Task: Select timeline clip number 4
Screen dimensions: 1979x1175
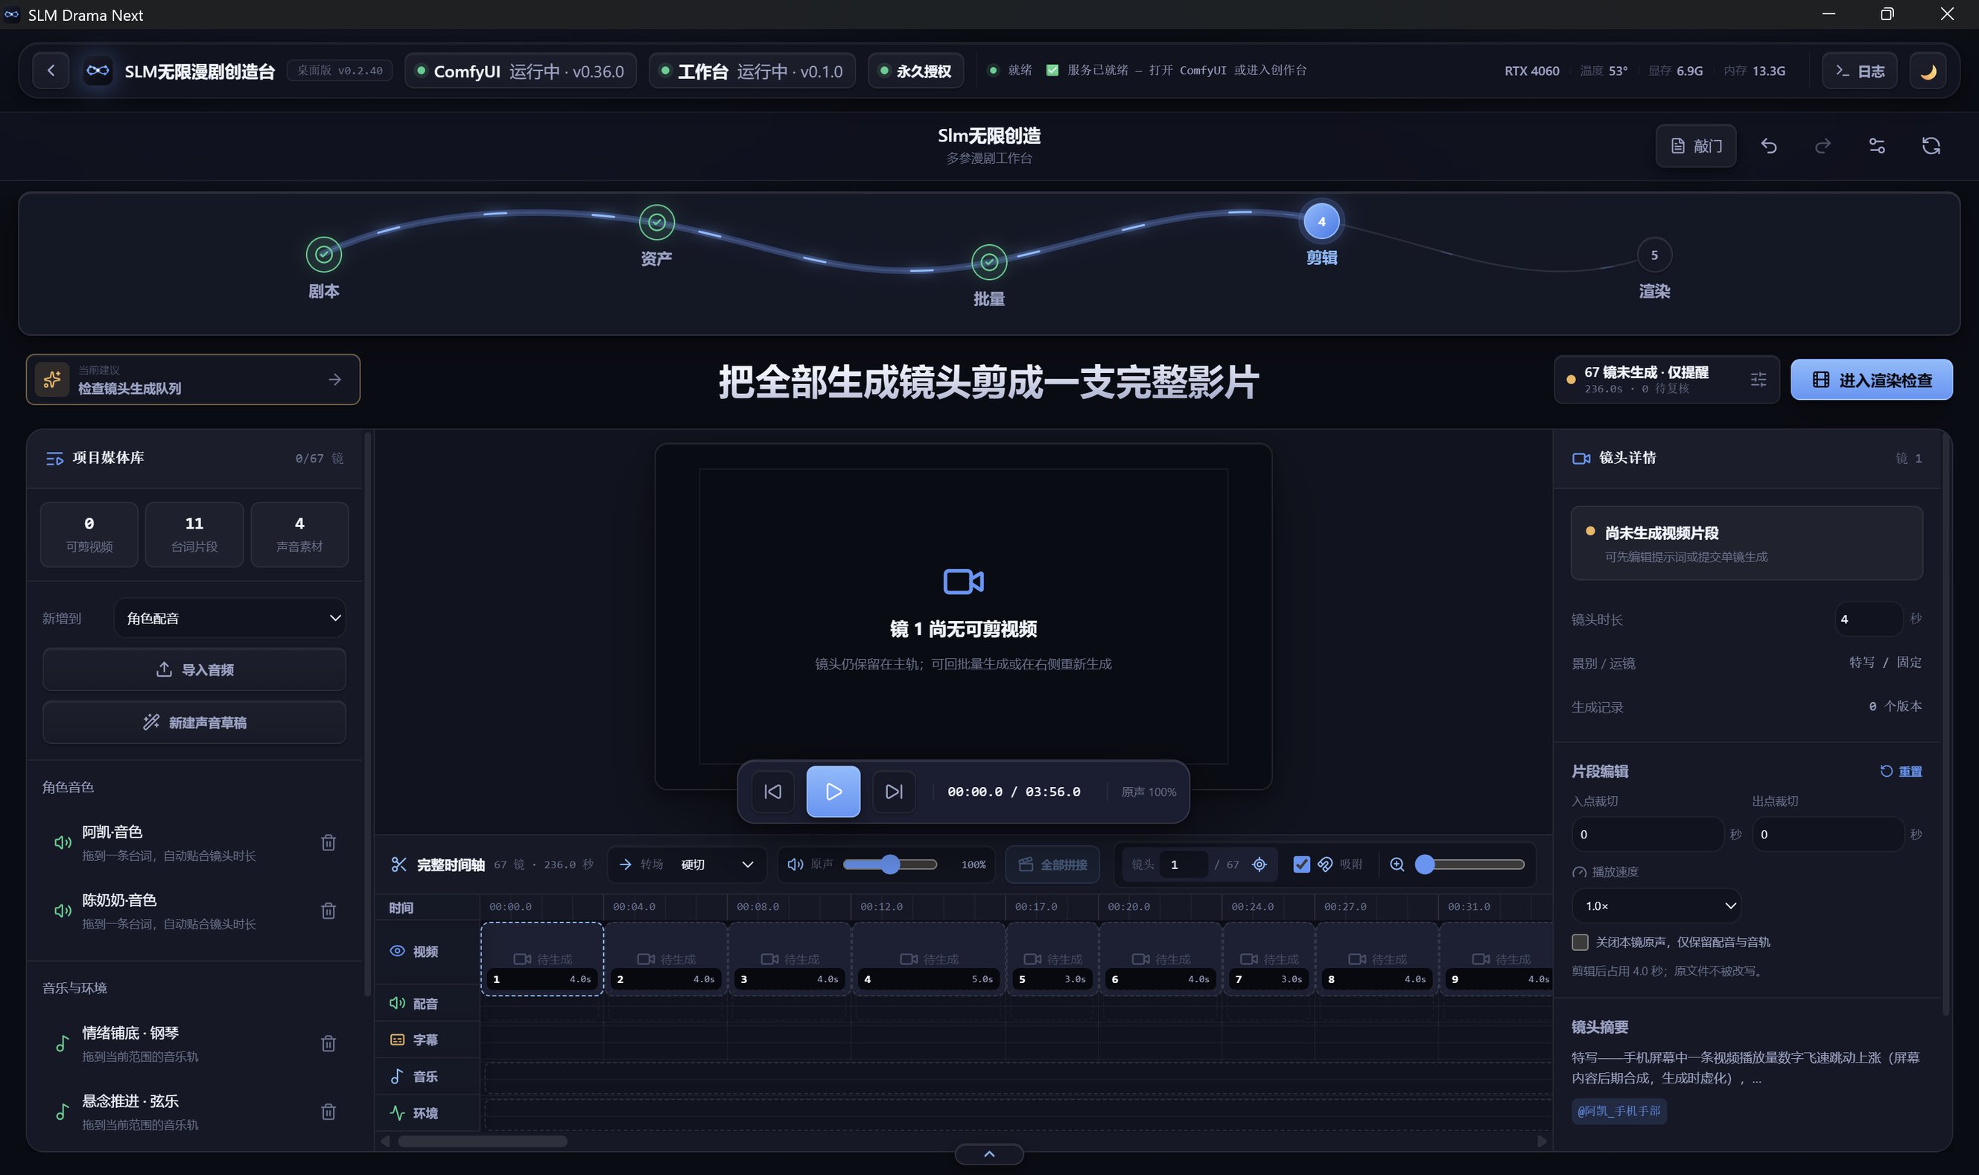Action: [x=928, y=959]
